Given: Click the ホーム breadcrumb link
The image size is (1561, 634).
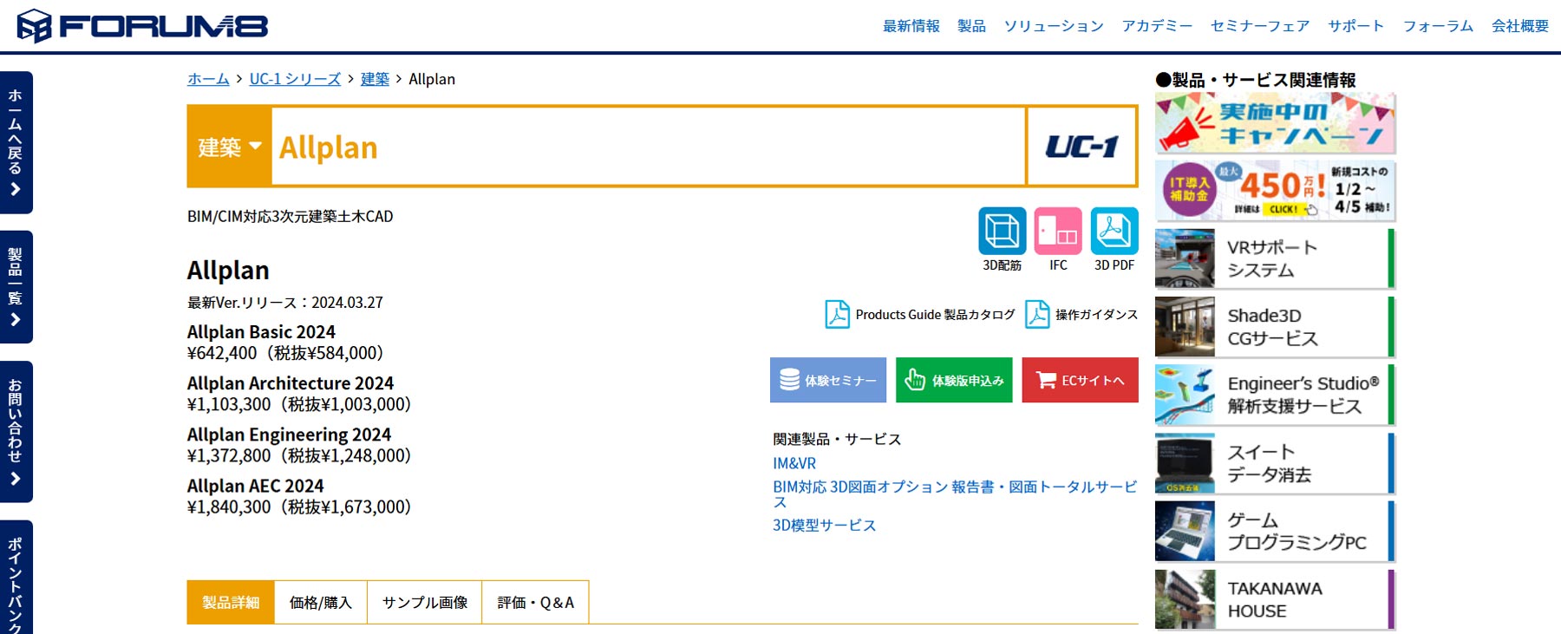Looking at the screenshot, I should [208, 79].
